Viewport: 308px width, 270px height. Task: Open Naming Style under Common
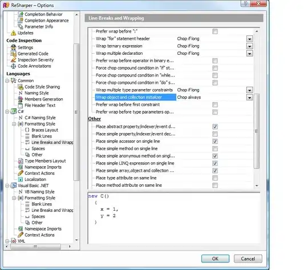click(x=37, y=93)
